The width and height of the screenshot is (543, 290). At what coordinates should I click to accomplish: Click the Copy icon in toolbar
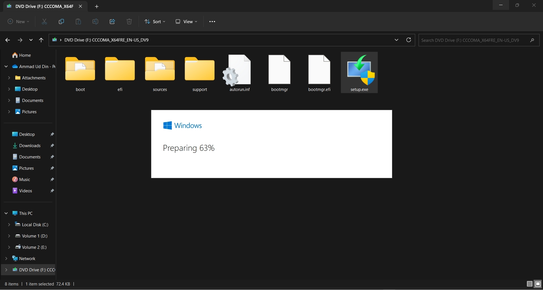coord(61,22)
